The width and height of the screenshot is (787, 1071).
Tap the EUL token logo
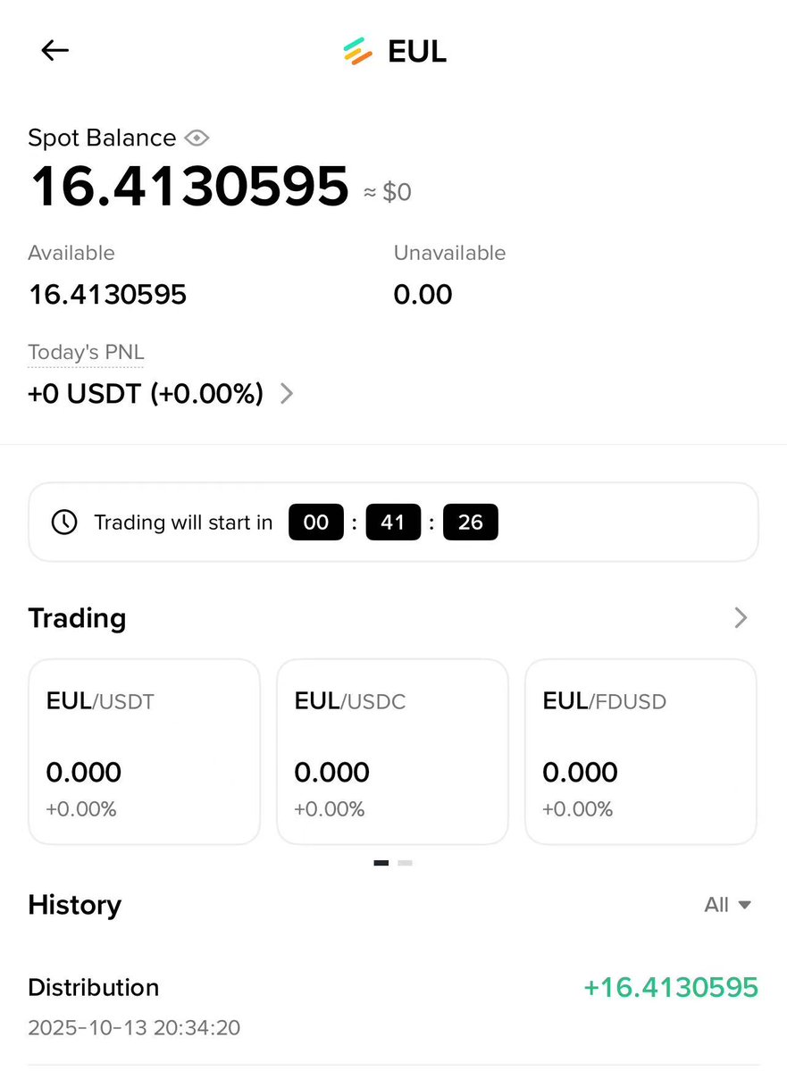coord(357,52)
